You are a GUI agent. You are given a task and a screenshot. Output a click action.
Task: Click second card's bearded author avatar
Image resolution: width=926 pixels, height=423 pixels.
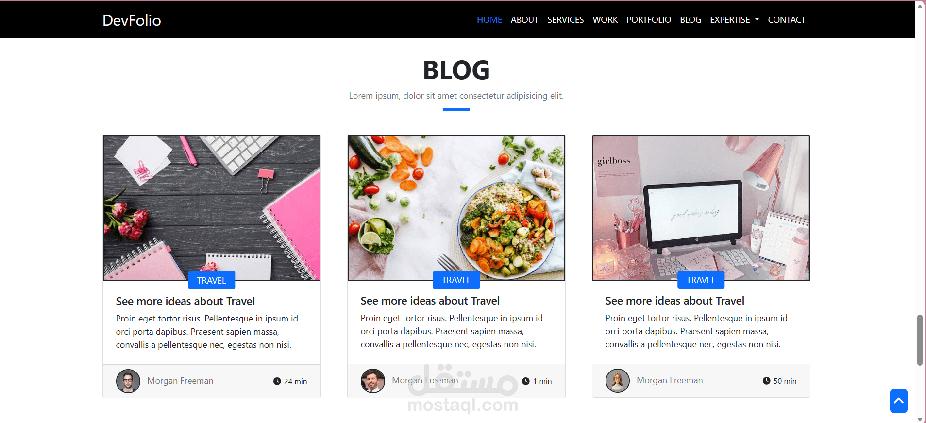pos(373,381)
